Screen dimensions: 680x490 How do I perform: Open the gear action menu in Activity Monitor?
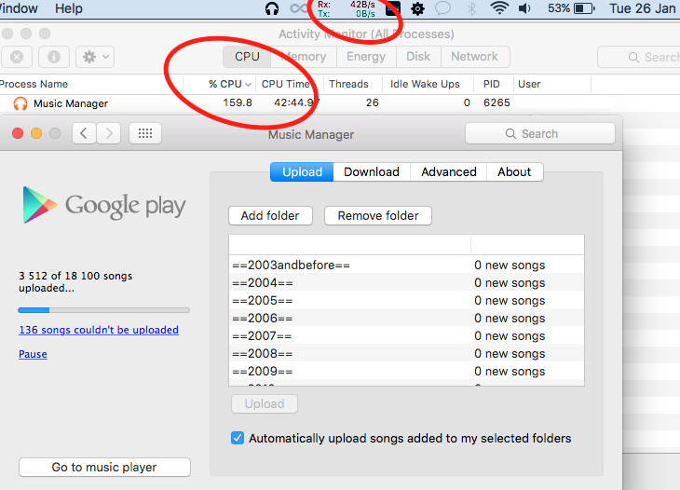tap(95, 57)
